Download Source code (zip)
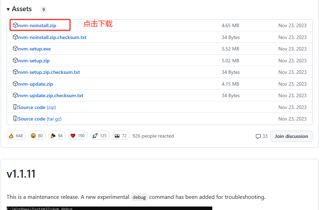 point(37,107)
